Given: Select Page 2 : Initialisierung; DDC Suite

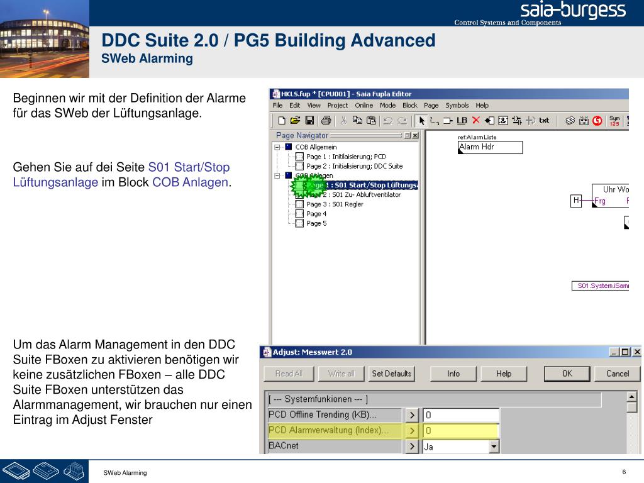Looking at the screenshot, I should point(355,166).
